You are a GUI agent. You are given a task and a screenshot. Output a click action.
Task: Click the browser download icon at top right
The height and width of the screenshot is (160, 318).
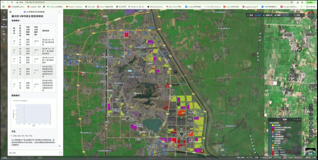coord(297,2)
